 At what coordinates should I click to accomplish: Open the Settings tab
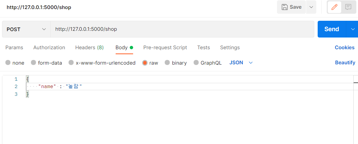[230, 48]
